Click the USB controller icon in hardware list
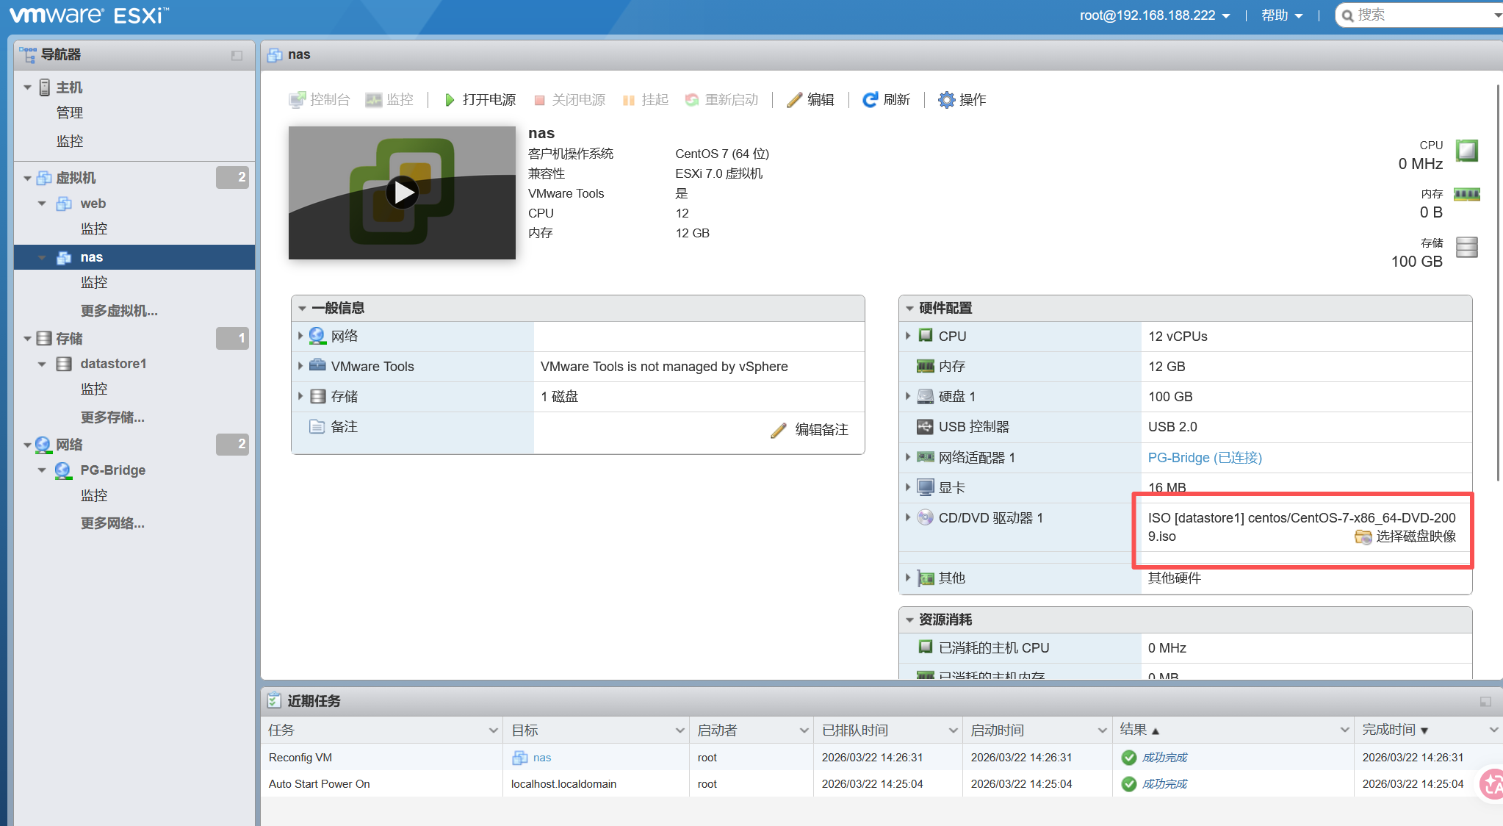The image size is (1503, 826). [926, 426]
